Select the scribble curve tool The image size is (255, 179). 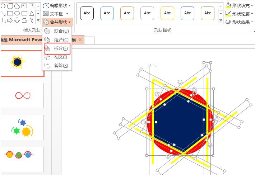tap(32, 20)
